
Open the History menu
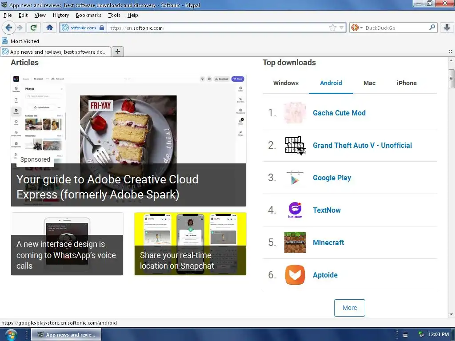(x=60, y=15)
